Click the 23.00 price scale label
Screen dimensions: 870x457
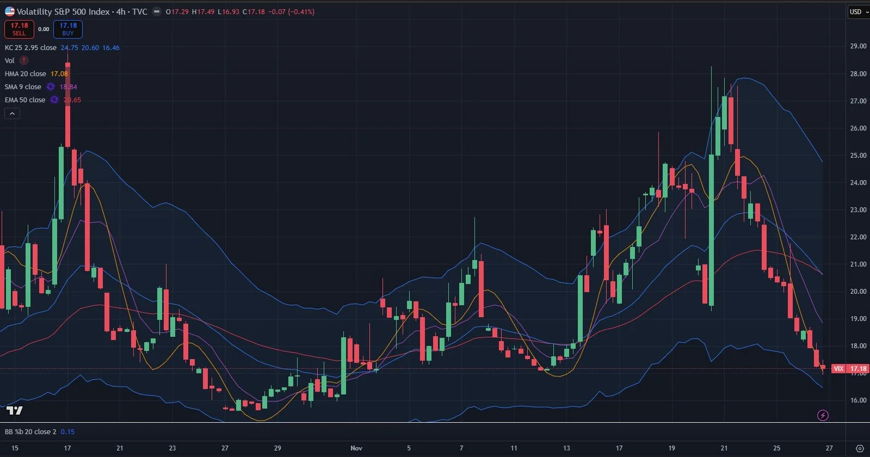point(858,209)
